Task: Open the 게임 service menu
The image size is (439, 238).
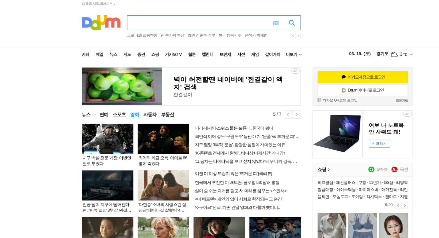Action: point(255,55)
